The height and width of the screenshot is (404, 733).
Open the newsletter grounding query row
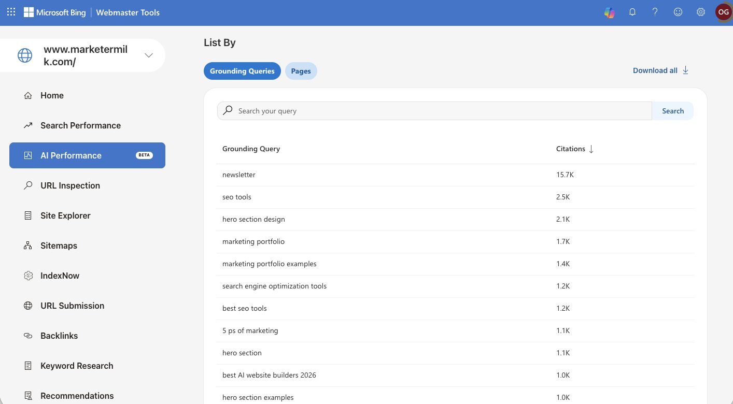point(239,175)
